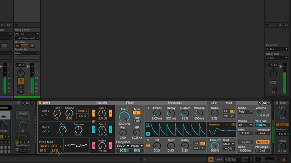Toggle track 3 activator button
This screenshot has width=291, height=163.
(20, 81)
